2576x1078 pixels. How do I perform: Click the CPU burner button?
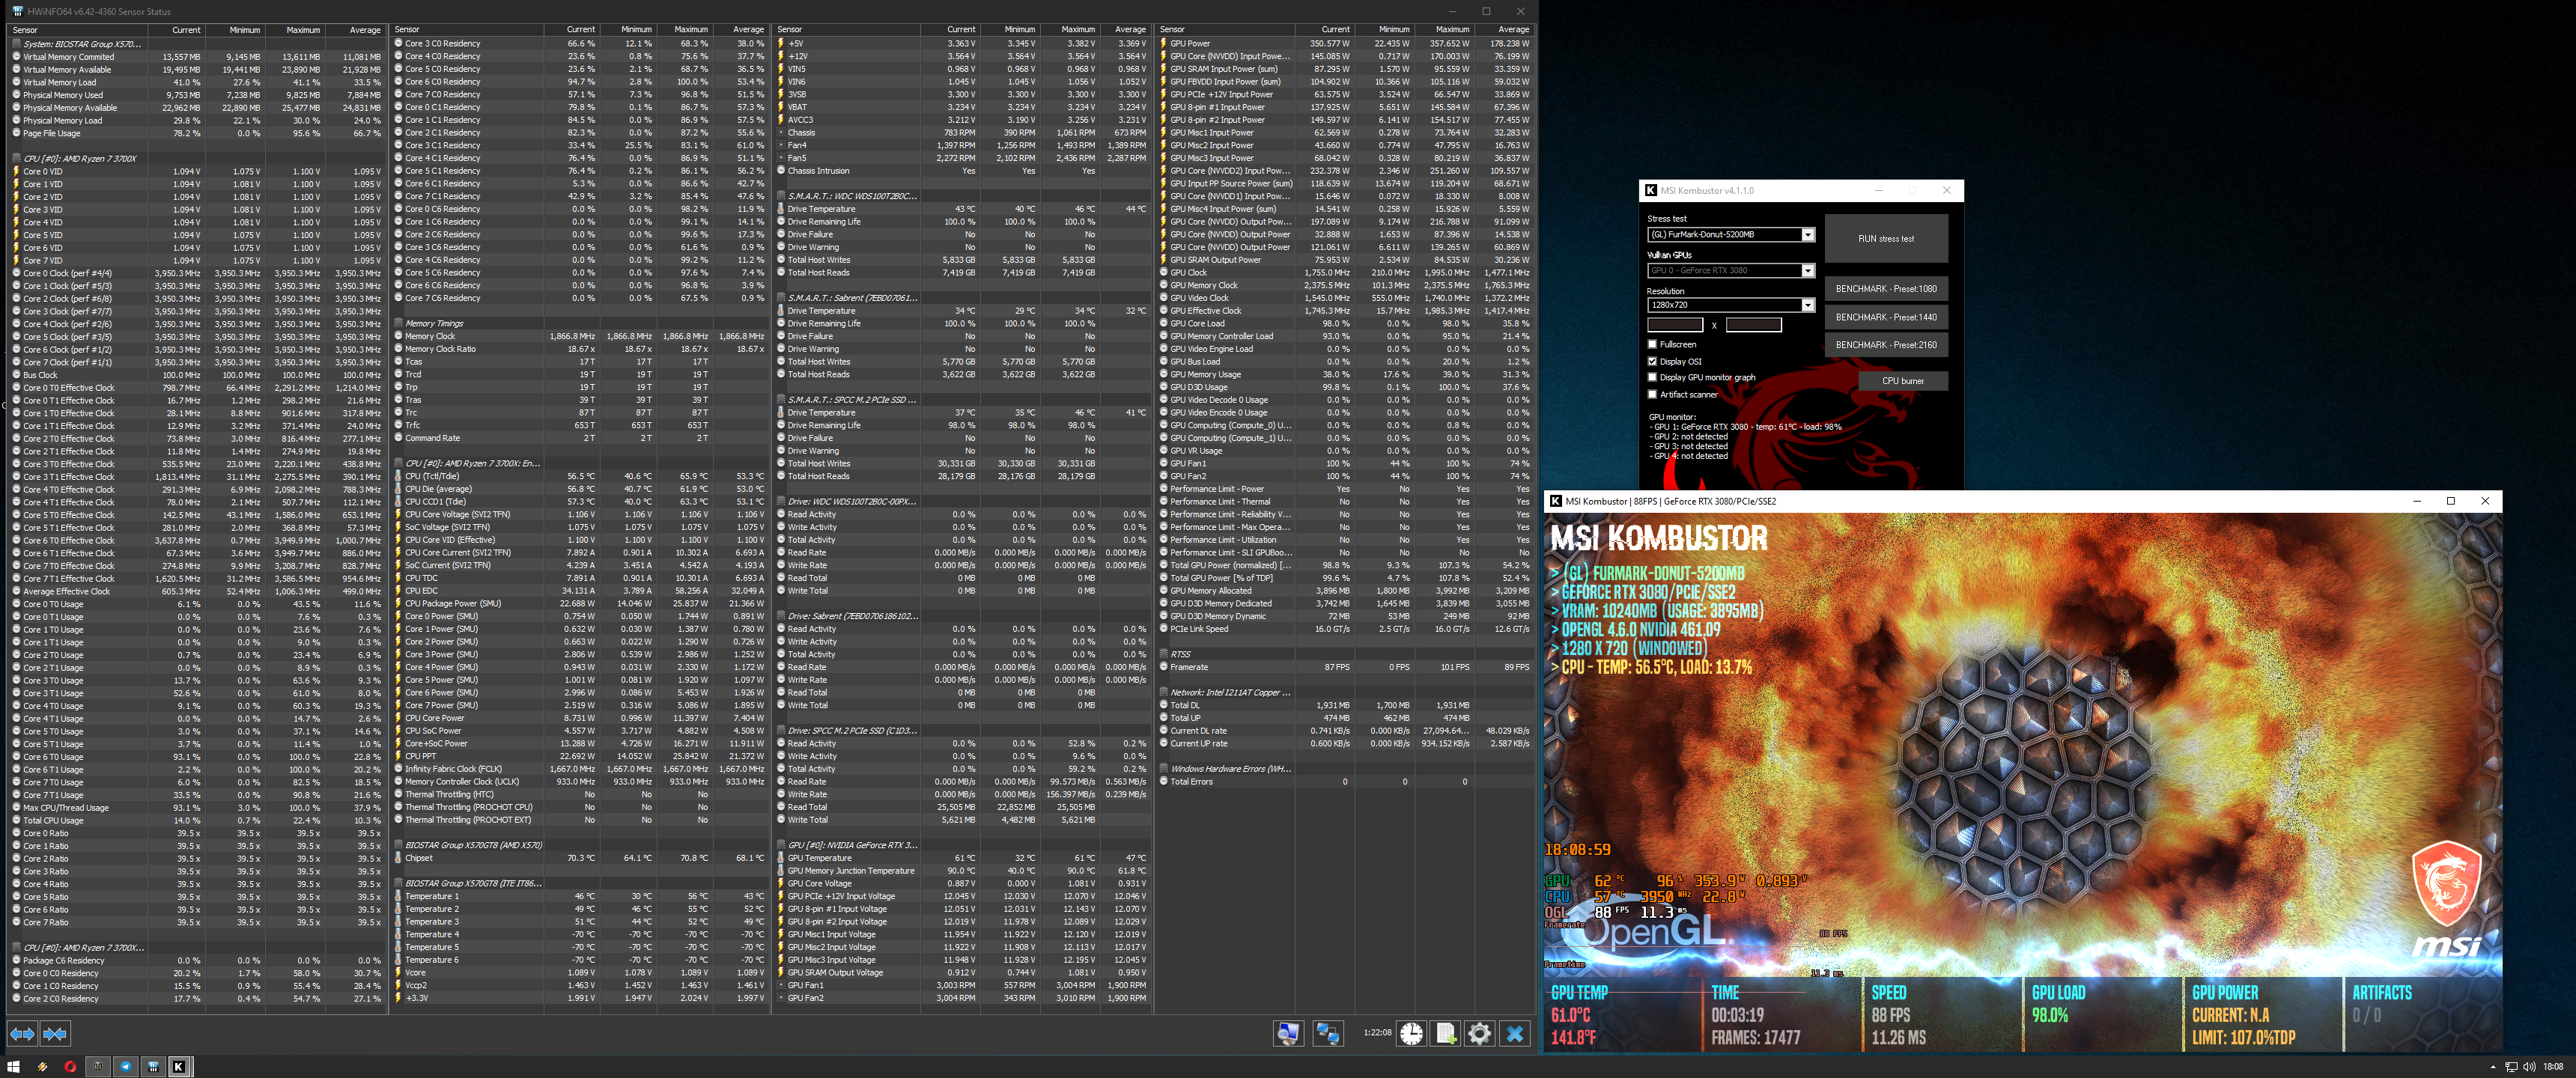pyautogui.click(x=1902, y=380)
